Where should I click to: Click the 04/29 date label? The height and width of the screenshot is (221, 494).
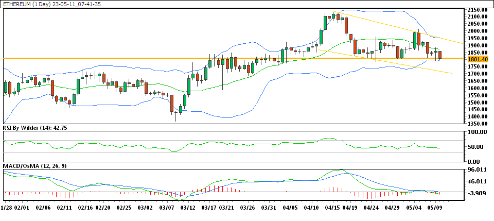(x=393, y=208)
